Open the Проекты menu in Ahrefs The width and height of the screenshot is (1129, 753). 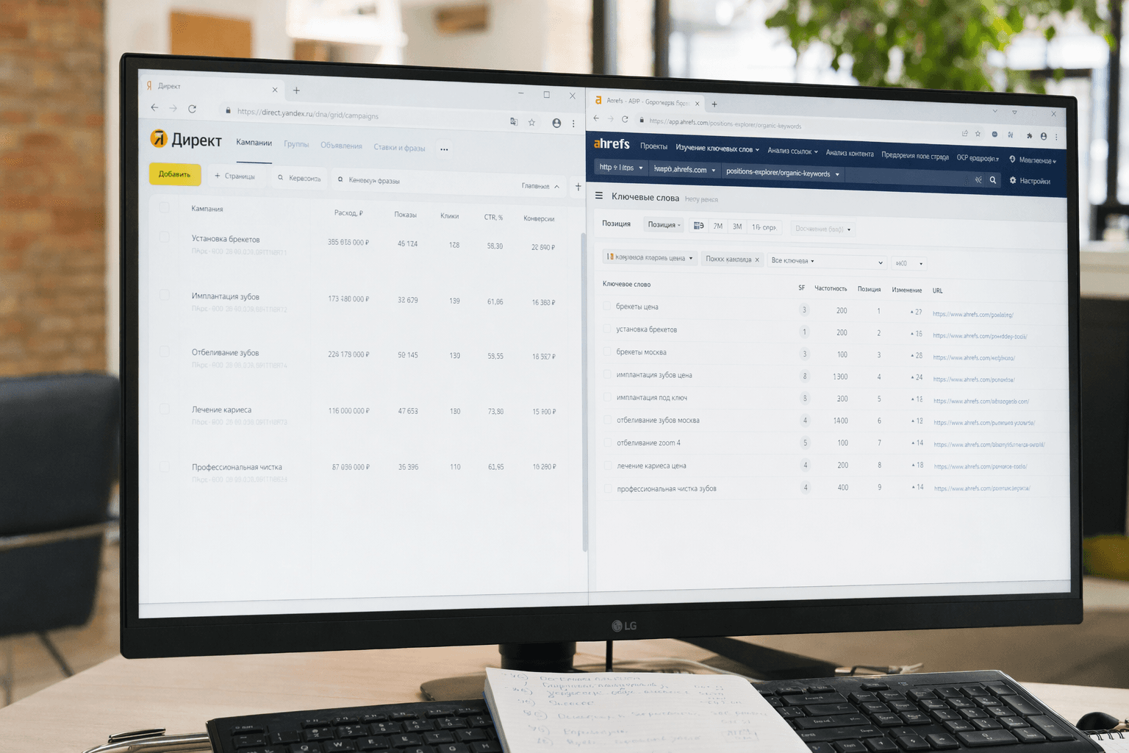[653, 146]
